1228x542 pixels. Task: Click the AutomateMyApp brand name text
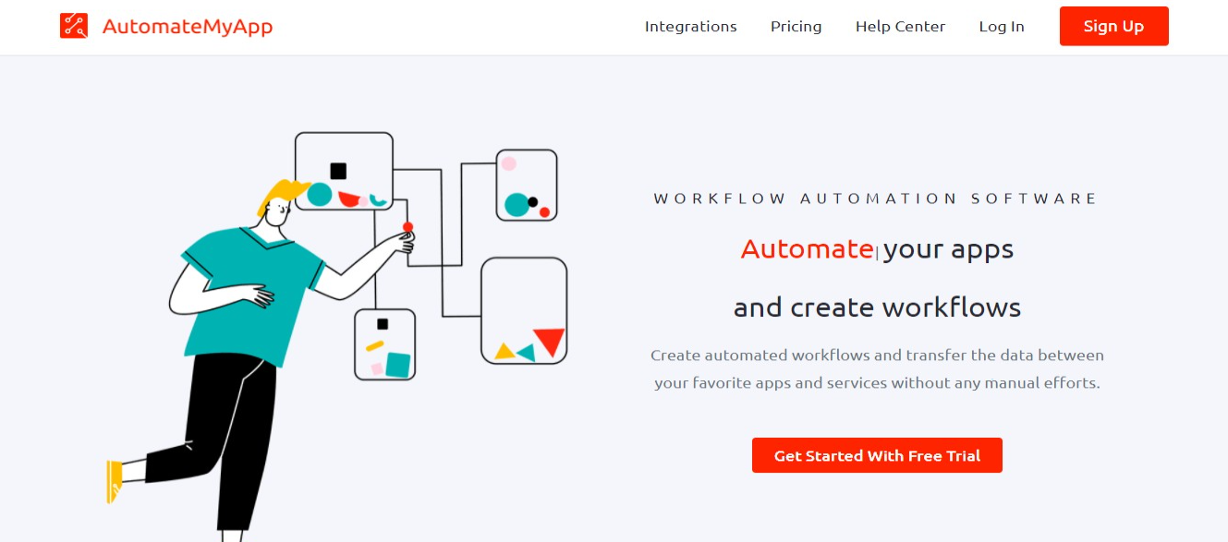(188, 27)
